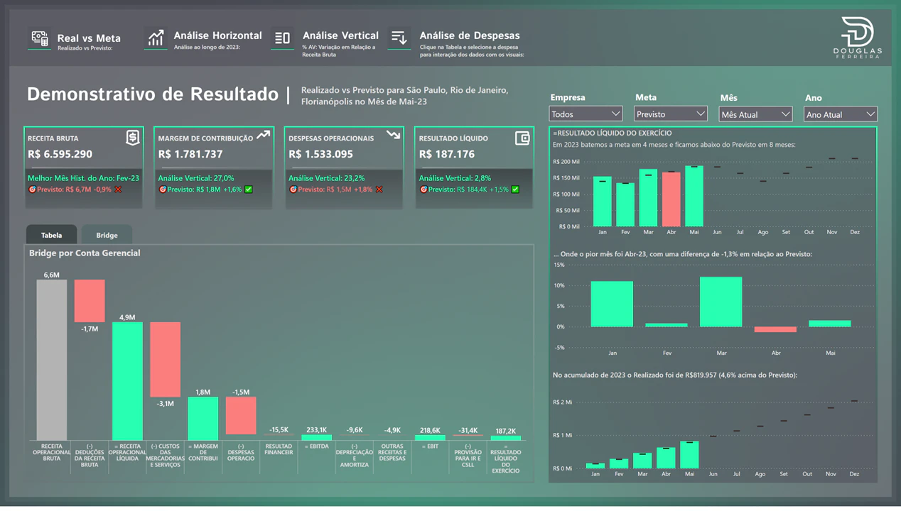The image size is (901, 511).
Task: Click the -15,5K Resultado Financeir label
Action: pyautogui.click(x=279, y=429)
